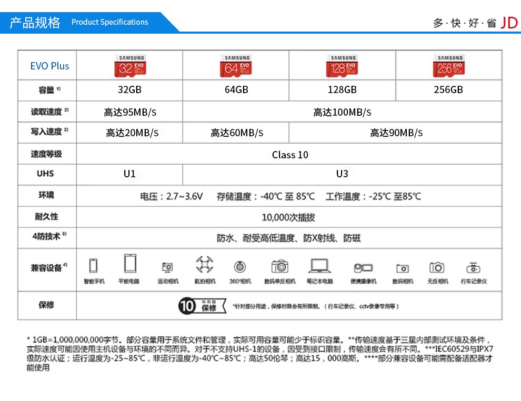The image size is (521, 401).
Task: Click the '128GB' capacity cell
Action: click(342, 89)
